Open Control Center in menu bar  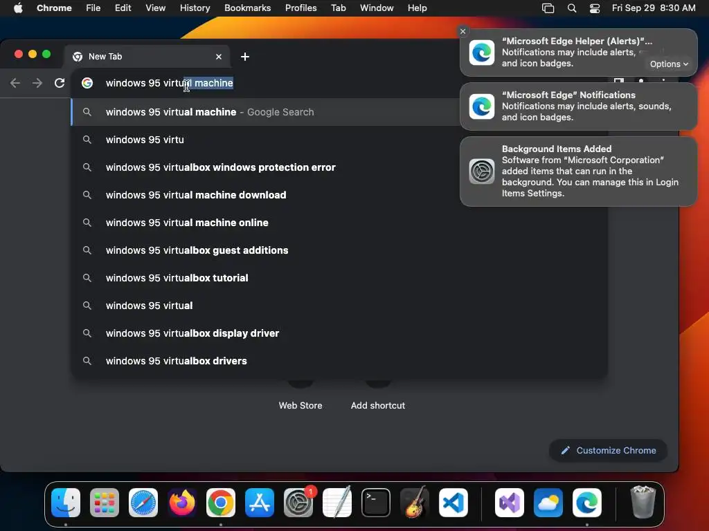[595, 8]
